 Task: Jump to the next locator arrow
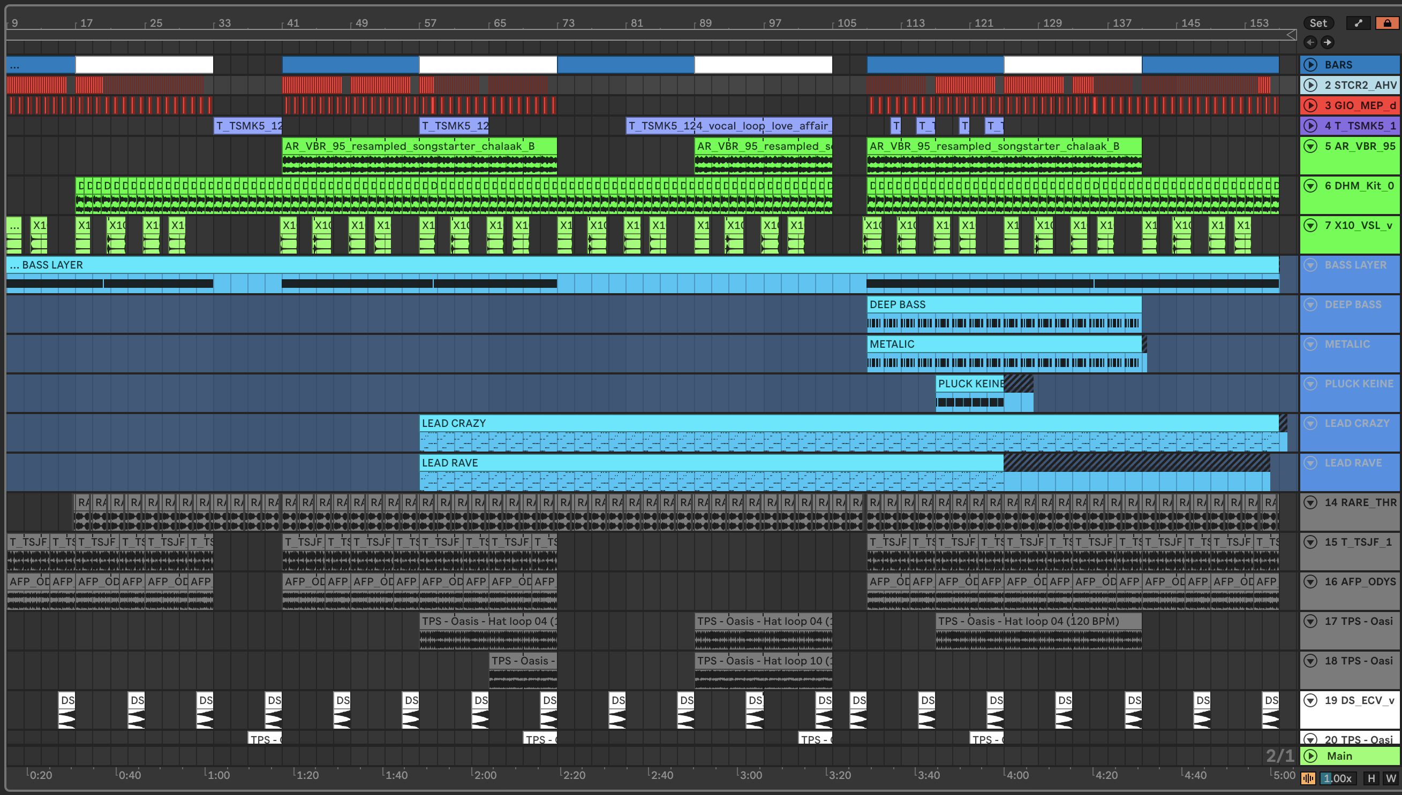point(1328,43)
